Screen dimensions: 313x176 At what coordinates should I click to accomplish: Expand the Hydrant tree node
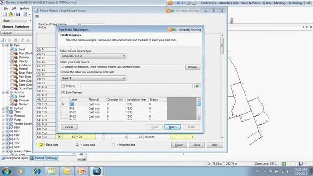click(3, 108)
